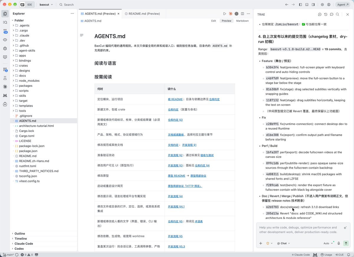354x257 pixels.
Task: Open chat history in TRAE panel
Action: pos(326,14)
